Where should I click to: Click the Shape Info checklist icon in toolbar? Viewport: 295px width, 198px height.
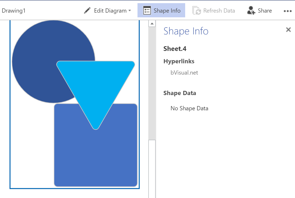tap(146, 11)
